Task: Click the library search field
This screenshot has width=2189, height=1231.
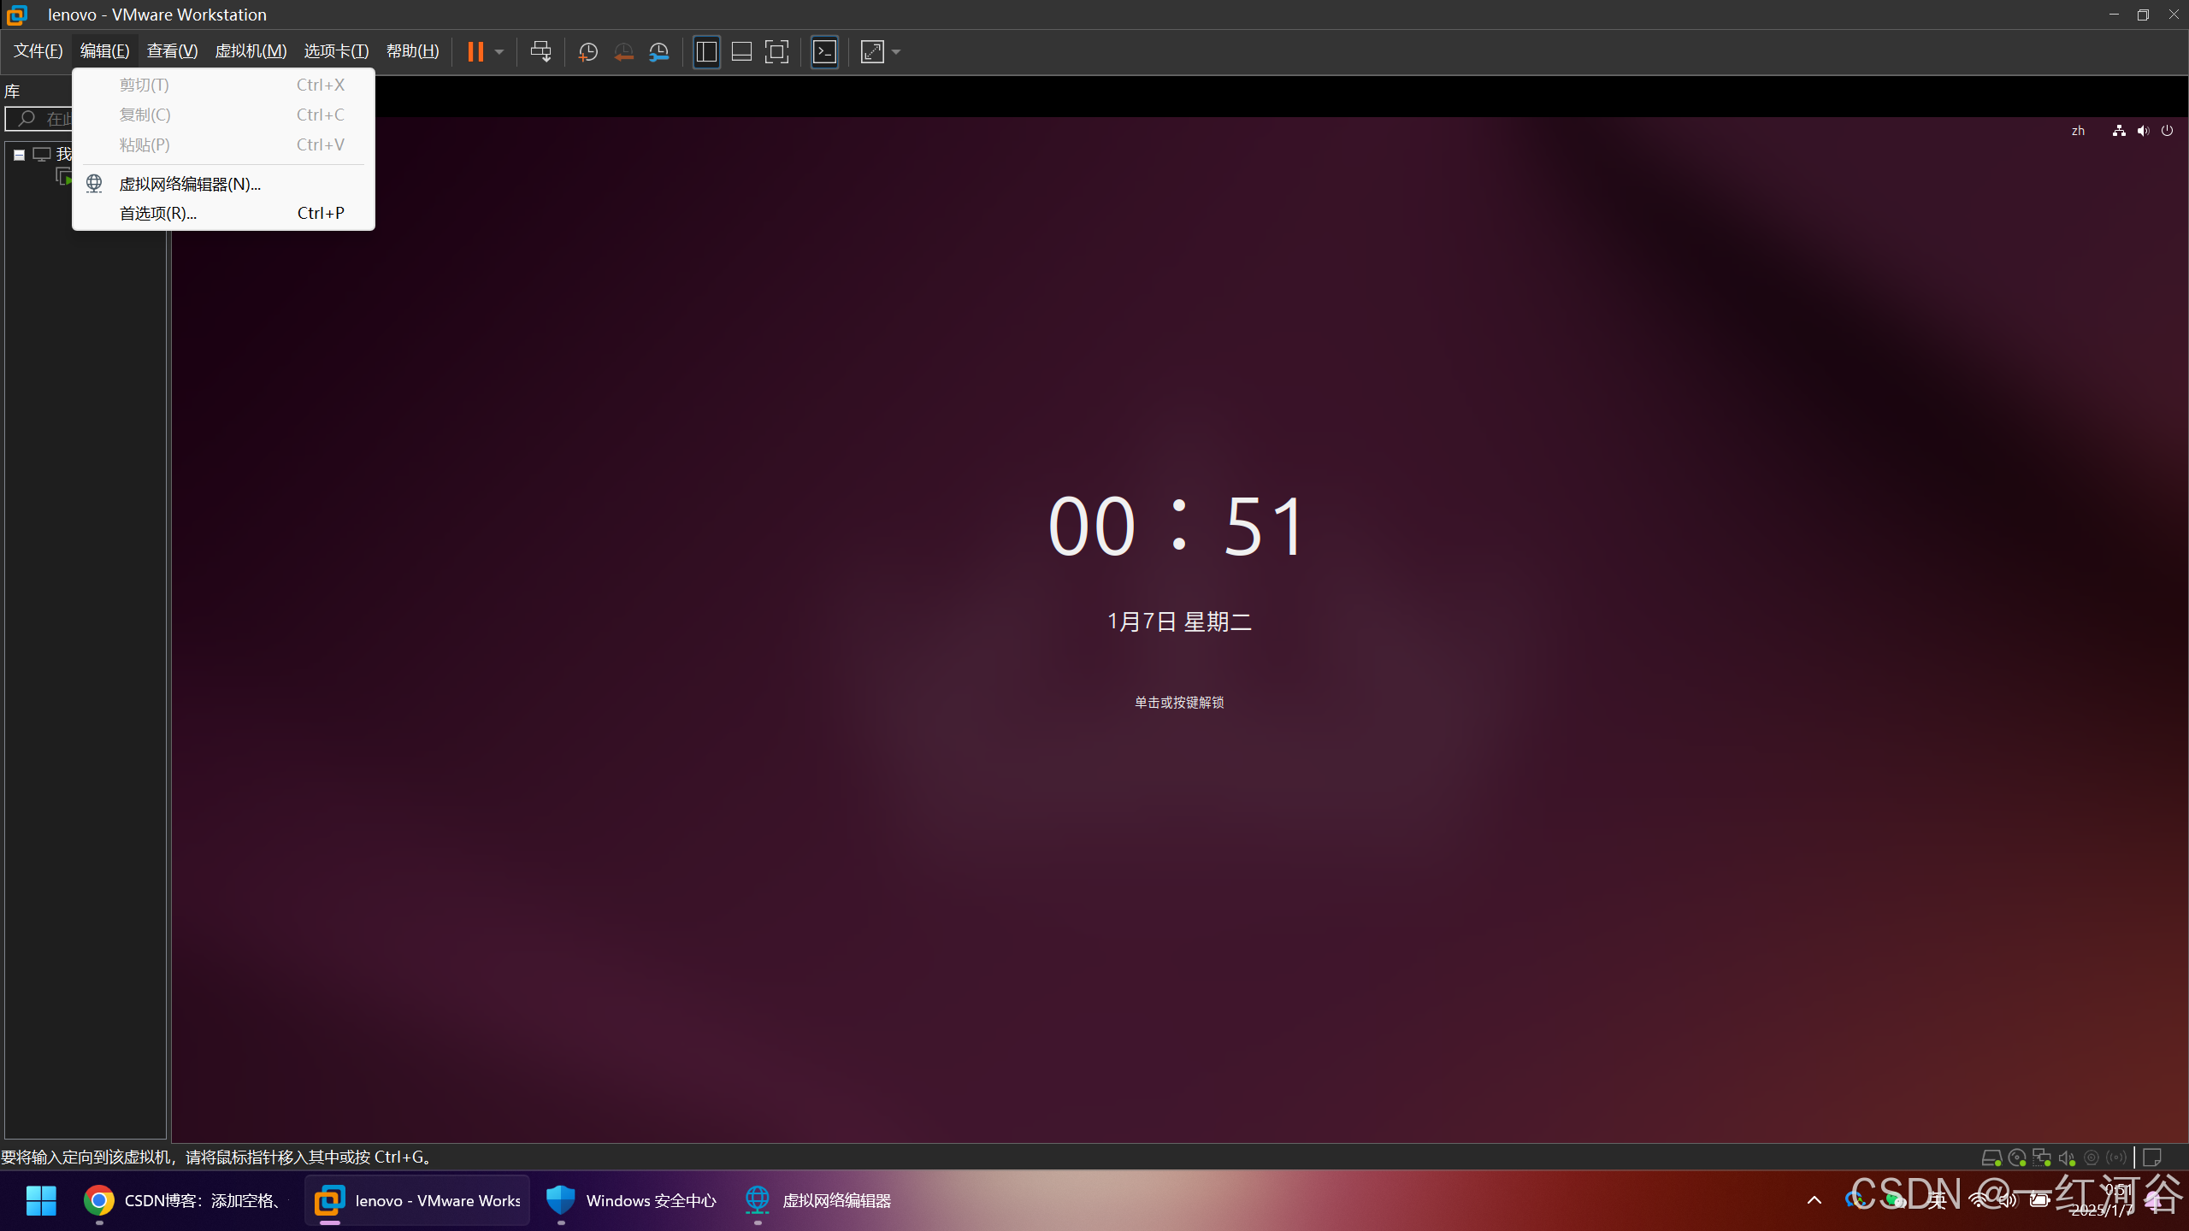Action: tap(51, 119)
